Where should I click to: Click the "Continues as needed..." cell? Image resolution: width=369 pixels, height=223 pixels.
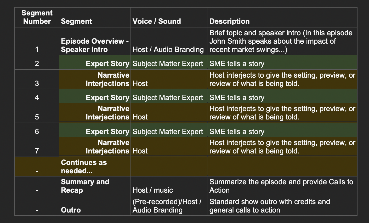[95, 167]
